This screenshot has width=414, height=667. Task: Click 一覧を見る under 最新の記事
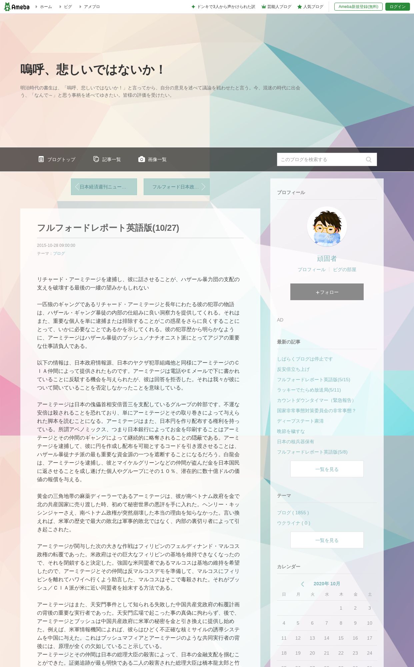pos(327,469)
